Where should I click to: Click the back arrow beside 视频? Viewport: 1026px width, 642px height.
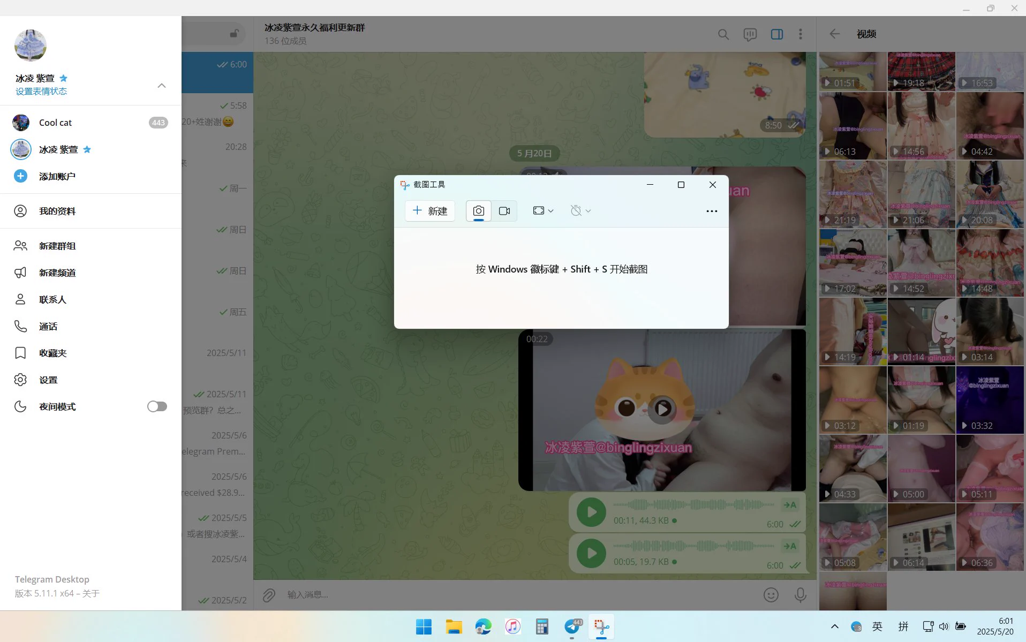[834, 34]
